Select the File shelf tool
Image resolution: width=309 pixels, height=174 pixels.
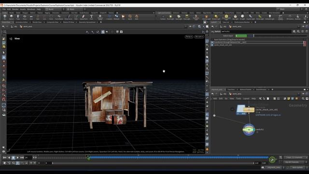pyautogui.click(x=123, y=17)
